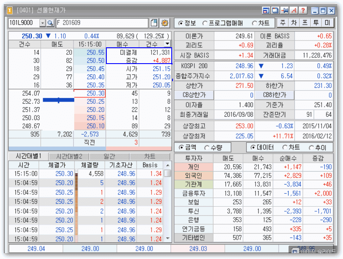Pin the window using the pin icon
Image resolution: width=343 pixels, height=259 pixels.
[284, 10]
